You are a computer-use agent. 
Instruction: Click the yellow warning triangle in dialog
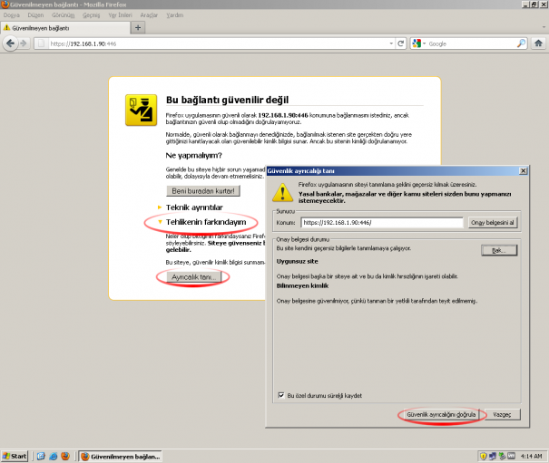tap(282, 193)
